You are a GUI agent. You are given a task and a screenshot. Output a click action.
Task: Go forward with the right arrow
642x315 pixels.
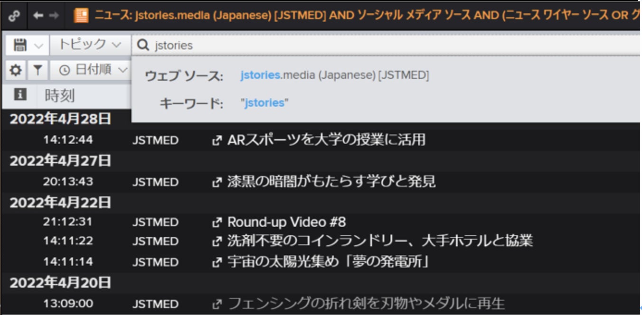(x=54, y=15)
